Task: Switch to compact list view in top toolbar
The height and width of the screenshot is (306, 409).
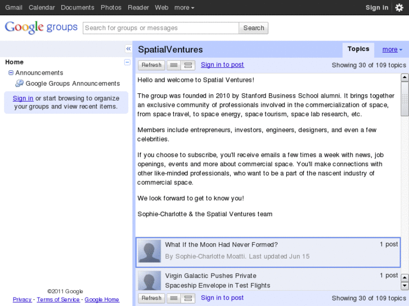Action: [174, 65]
